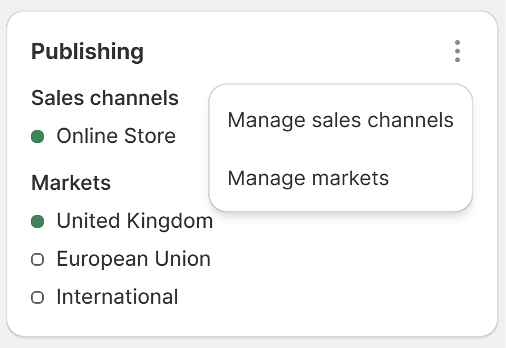Image resolution: width=506 pixels, height=348 pixels.
Task: Click the Sales channels section header
Action: pyautogui.click(x=105, y=98)
